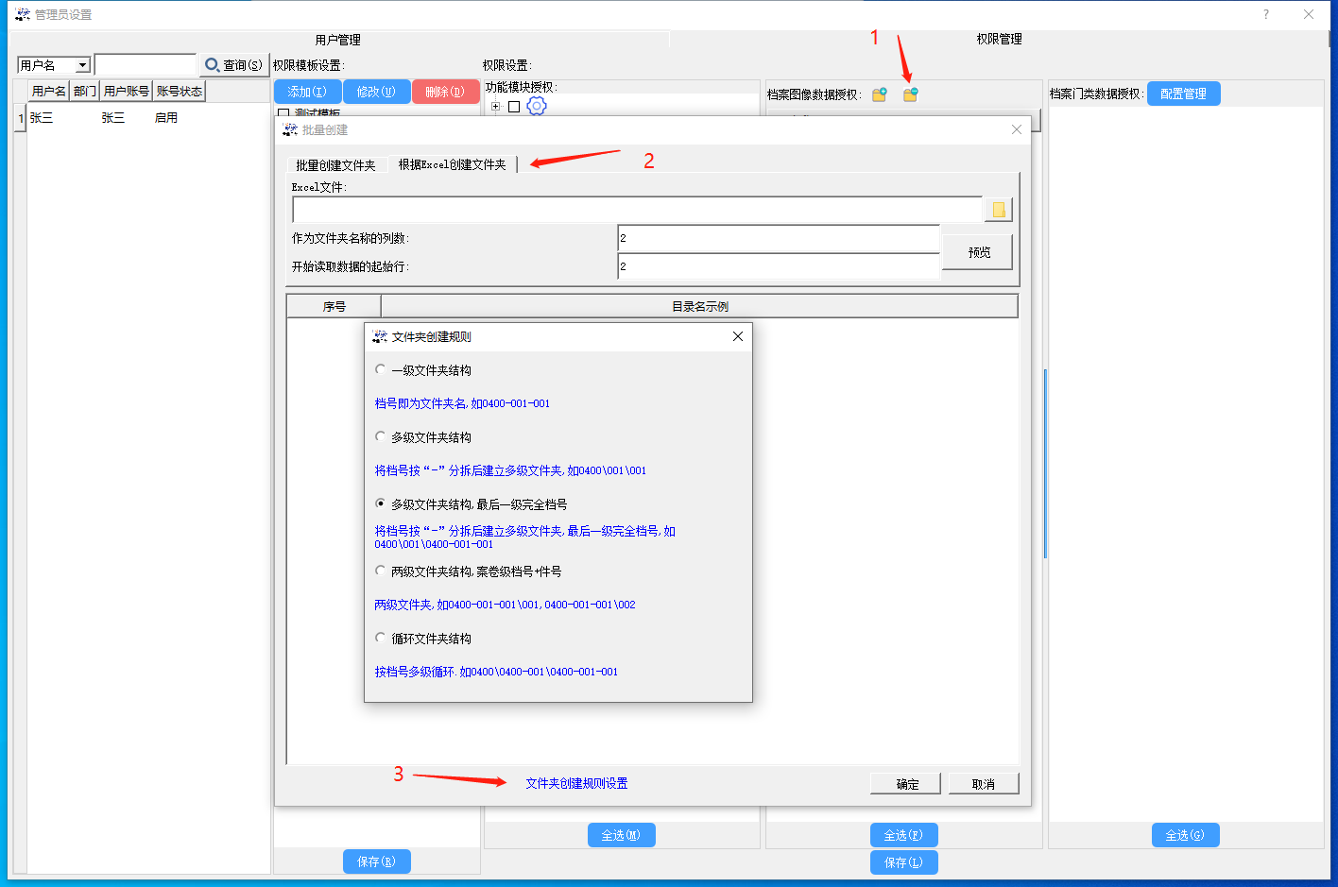The width and height of the screenshot is (1338, 887).
Task: Click the 文件夹创建规则设置 link
Action: click(x=576, y=783)
